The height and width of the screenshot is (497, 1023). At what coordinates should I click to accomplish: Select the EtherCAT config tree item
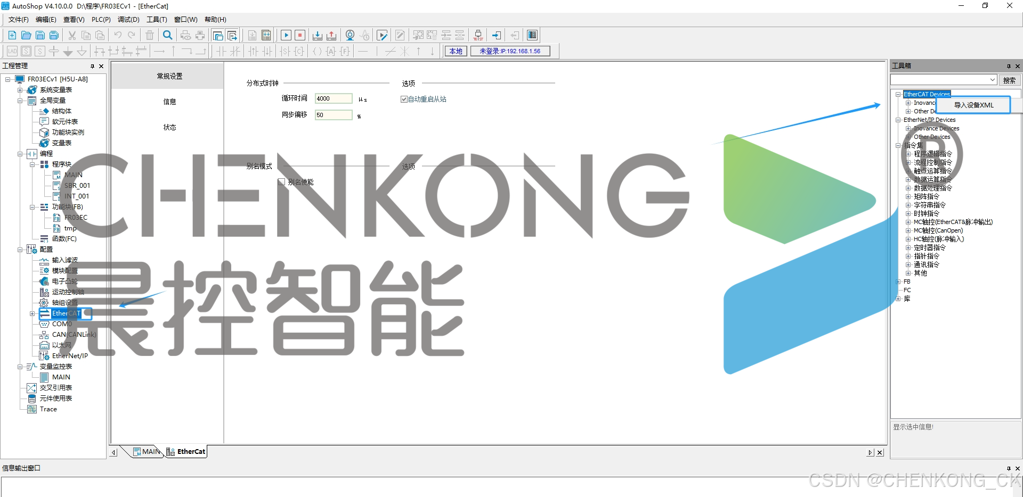point(66,313)
